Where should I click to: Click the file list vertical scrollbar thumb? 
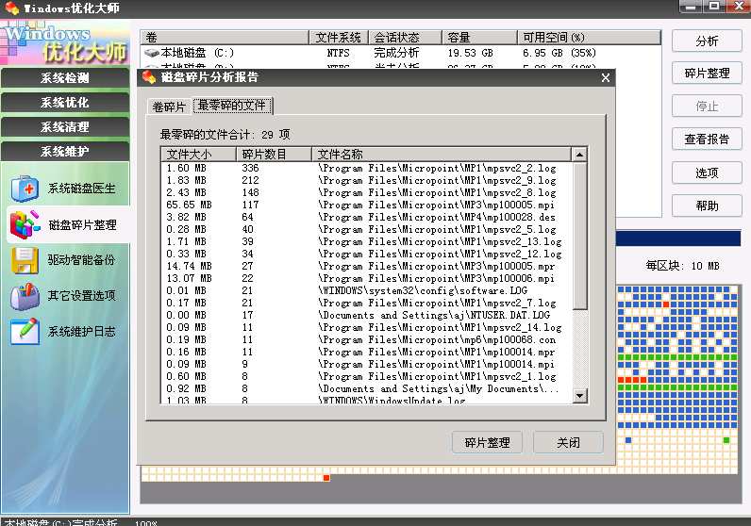(x=579, y=236)
